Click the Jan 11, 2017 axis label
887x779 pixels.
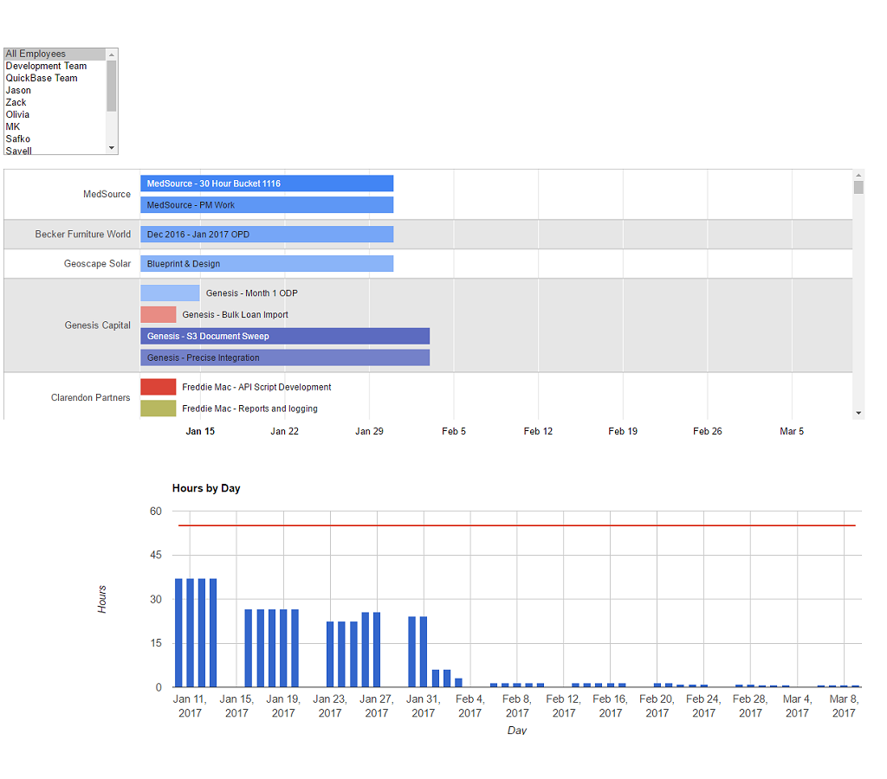[190, 706]
